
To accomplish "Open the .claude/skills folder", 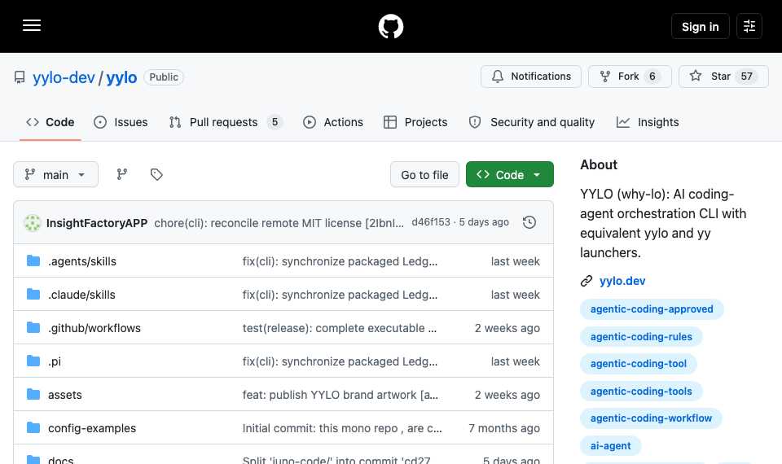I will pos(81,295).
